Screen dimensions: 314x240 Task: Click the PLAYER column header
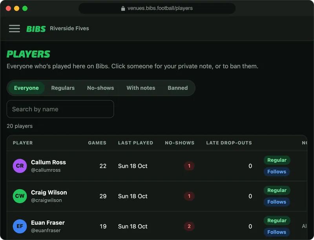pos(23,143)
